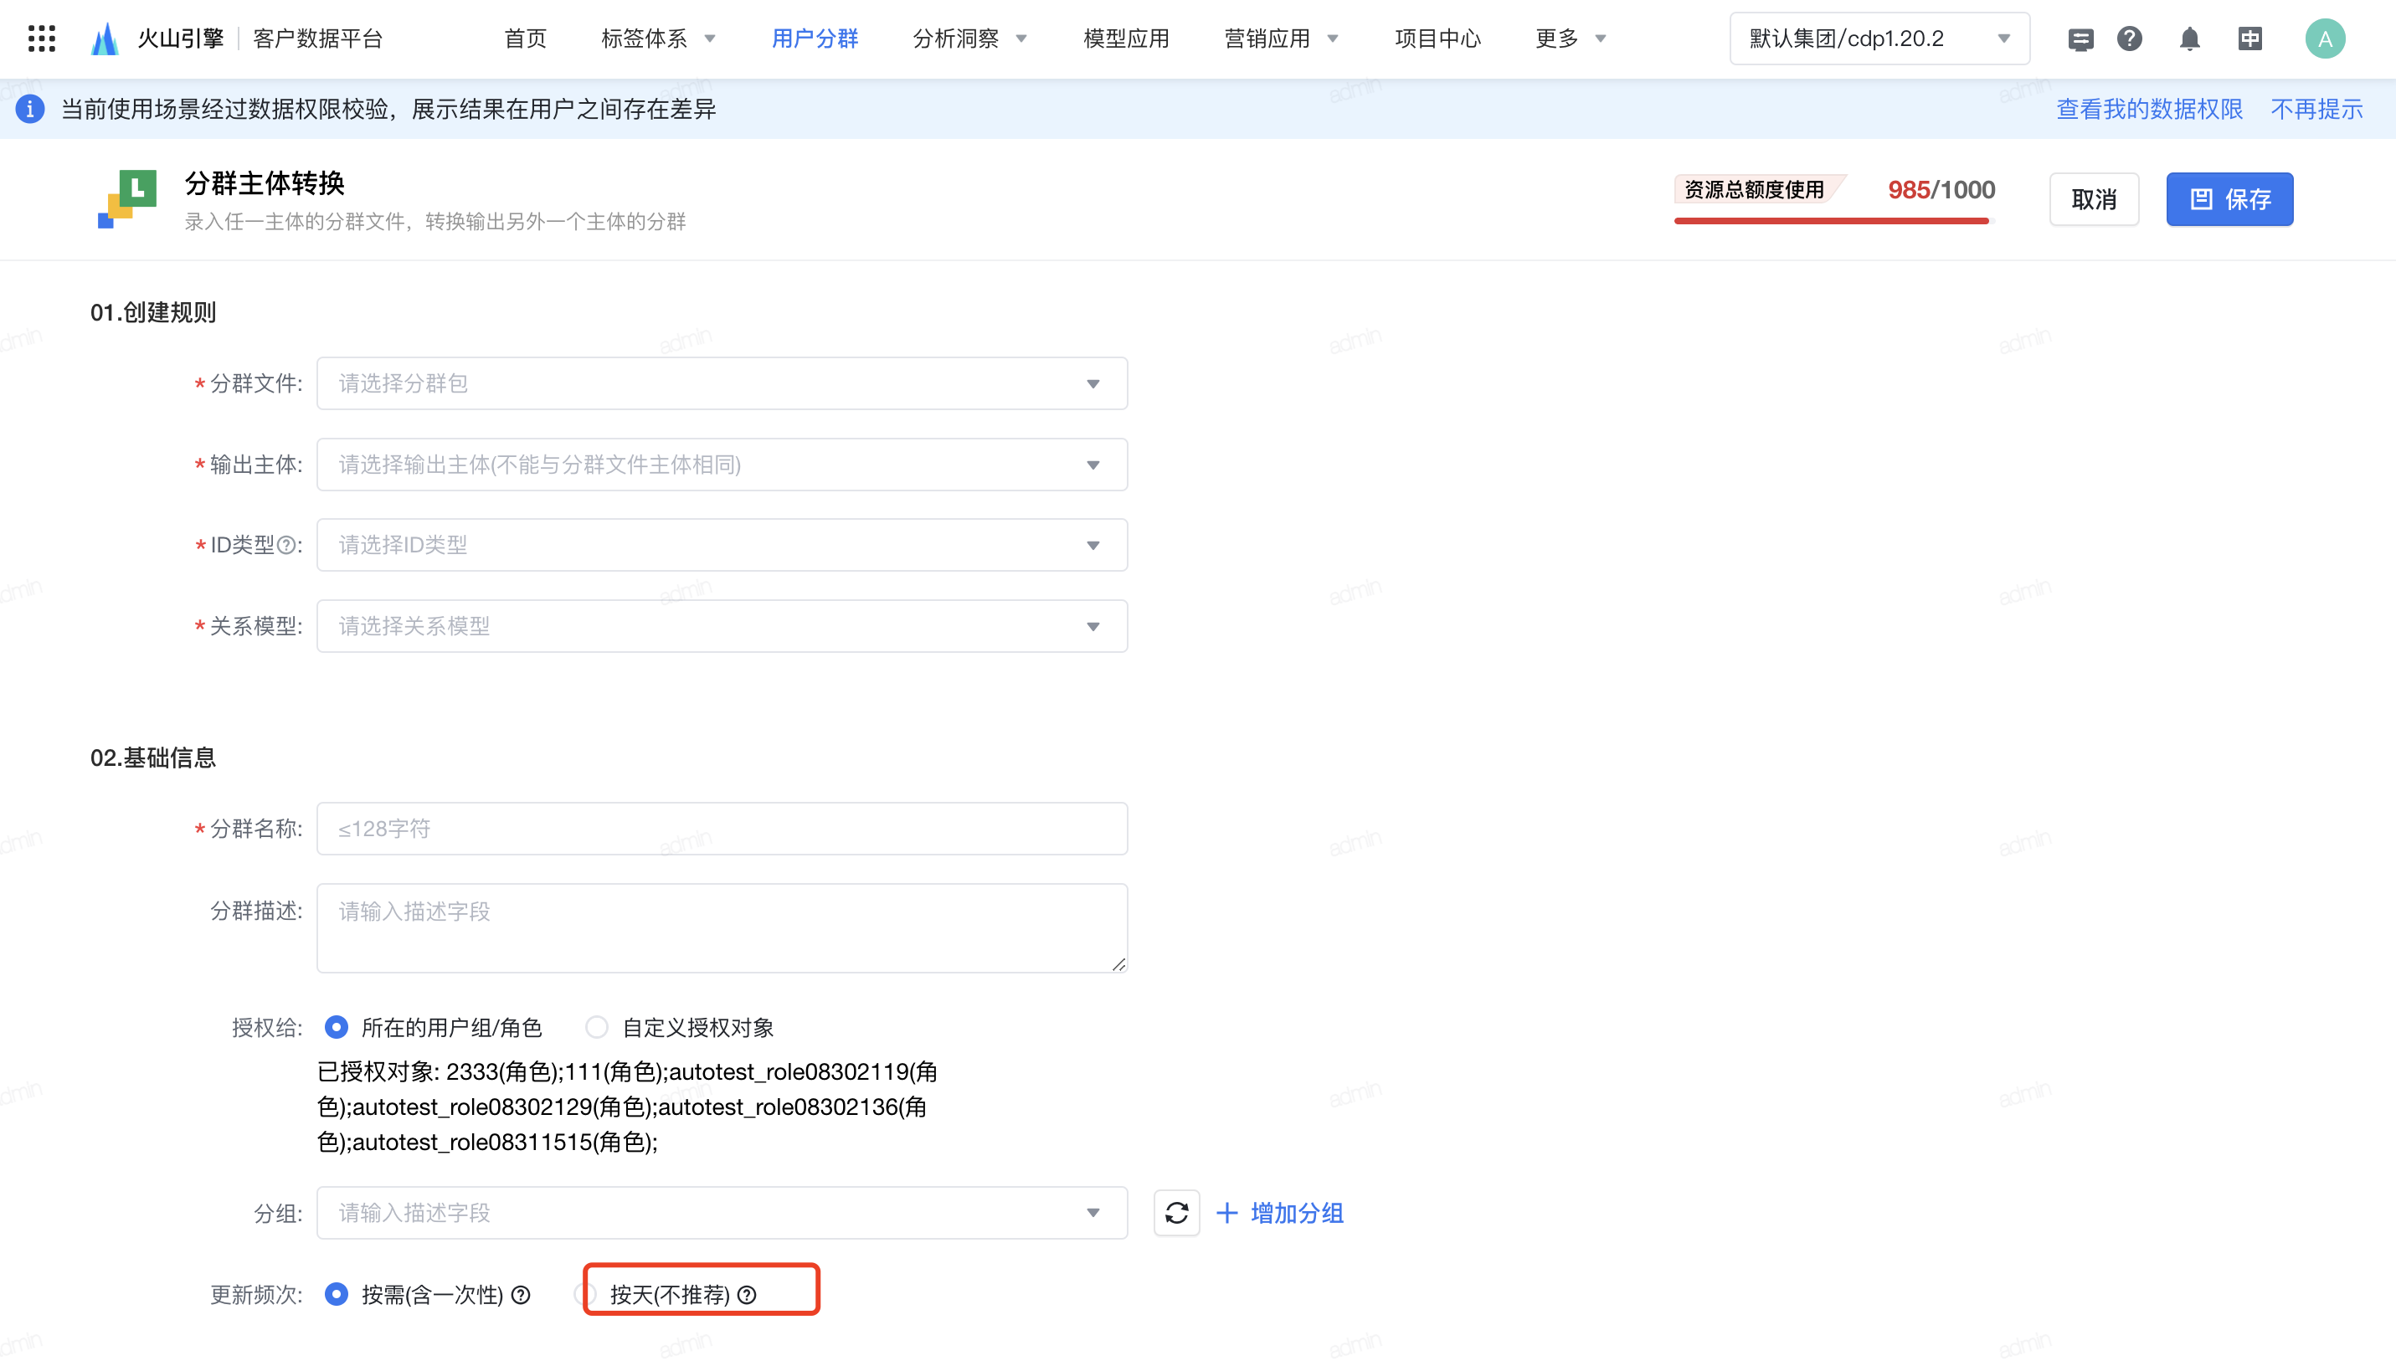Open the ID类型 dropdown
The width and height of the screenshot is (2396, 1361).
(x=722, y=545)
